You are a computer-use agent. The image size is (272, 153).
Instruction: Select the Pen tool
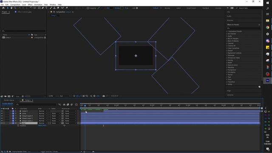42,8
